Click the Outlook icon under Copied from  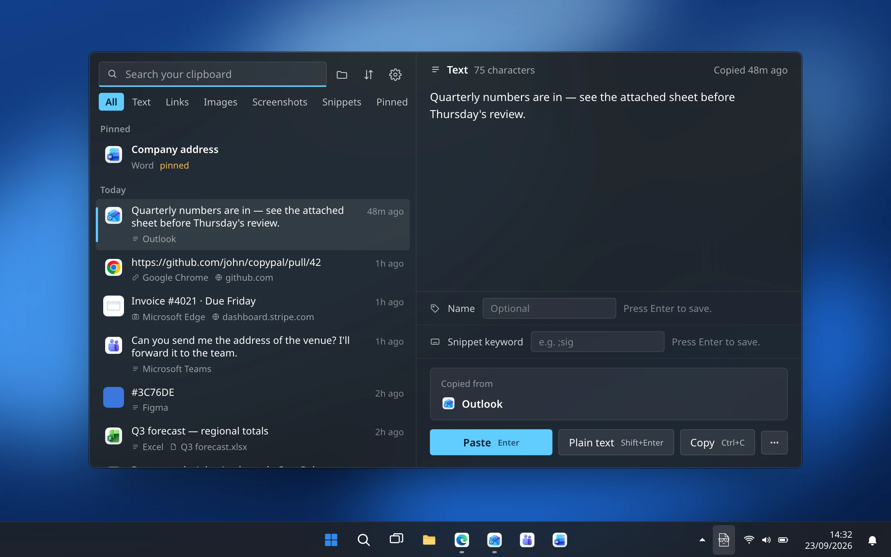(x=448, y=404)
